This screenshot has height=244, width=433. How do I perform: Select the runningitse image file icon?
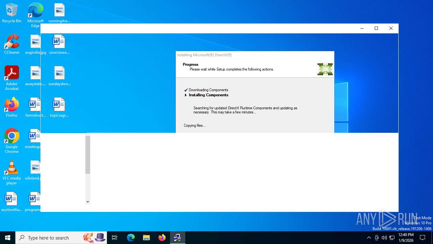[x=59, y=13]
